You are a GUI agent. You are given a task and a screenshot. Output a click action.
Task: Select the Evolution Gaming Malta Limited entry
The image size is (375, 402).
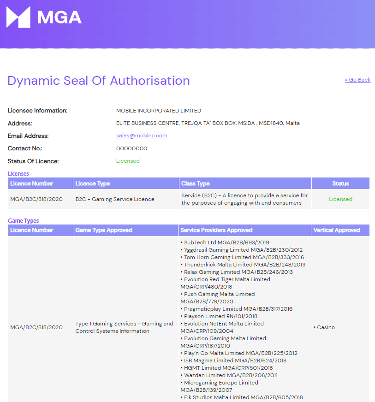point(223,342)
